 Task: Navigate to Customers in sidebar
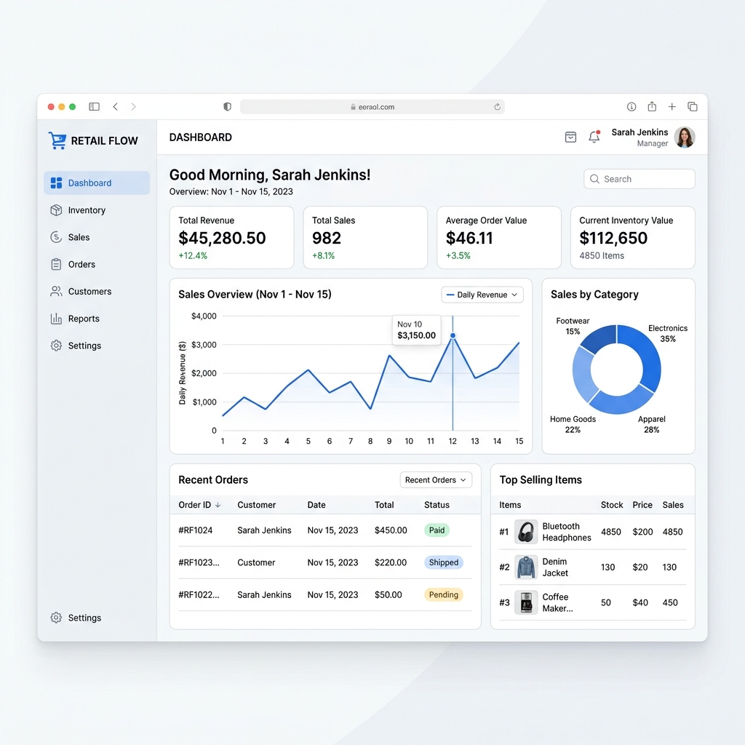pyautogui.click(x=97, y=291)
